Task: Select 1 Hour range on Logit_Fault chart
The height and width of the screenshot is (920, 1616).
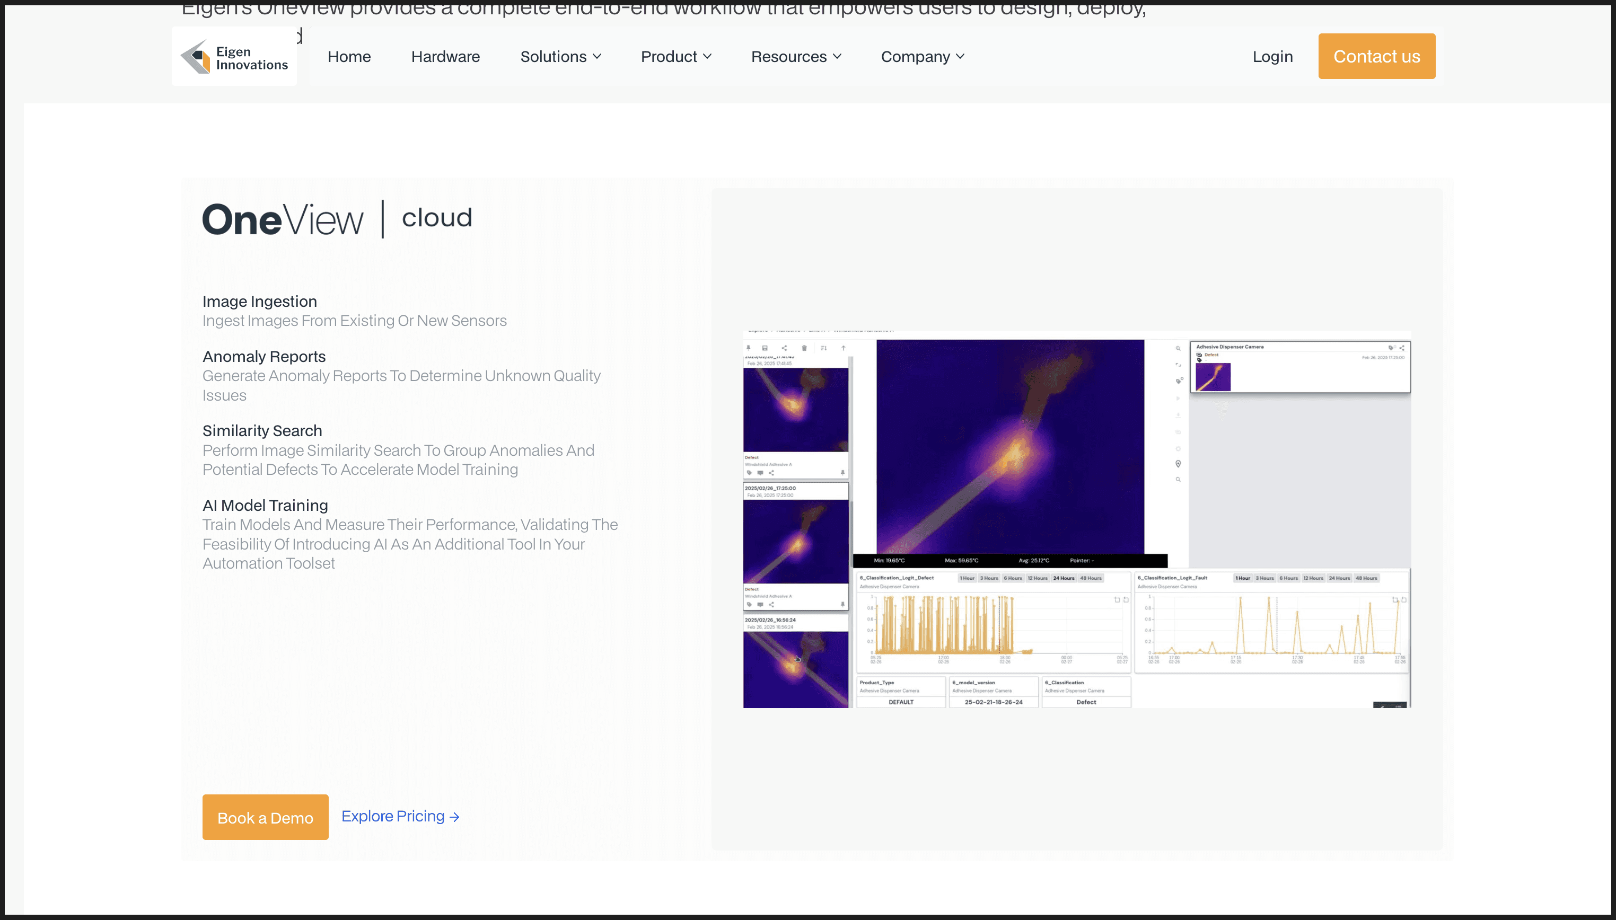Action: click(x=1243, y=578)
